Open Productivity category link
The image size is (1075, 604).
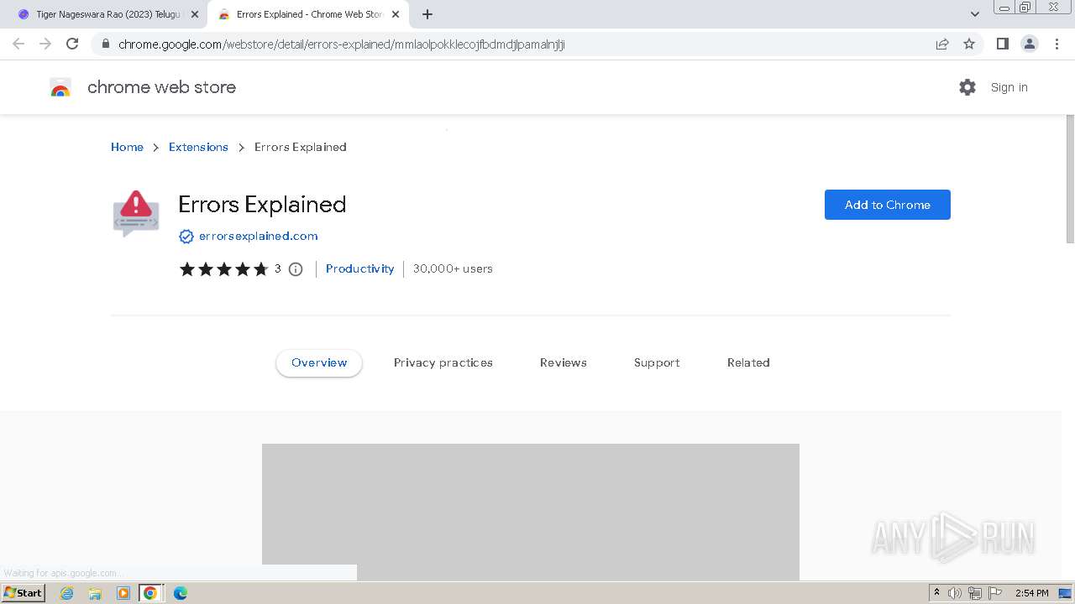click(x=359, y=268)
